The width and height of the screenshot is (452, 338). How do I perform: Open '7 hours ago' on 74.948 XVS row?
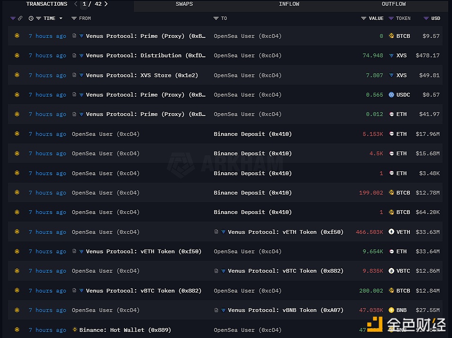(47, 55)
